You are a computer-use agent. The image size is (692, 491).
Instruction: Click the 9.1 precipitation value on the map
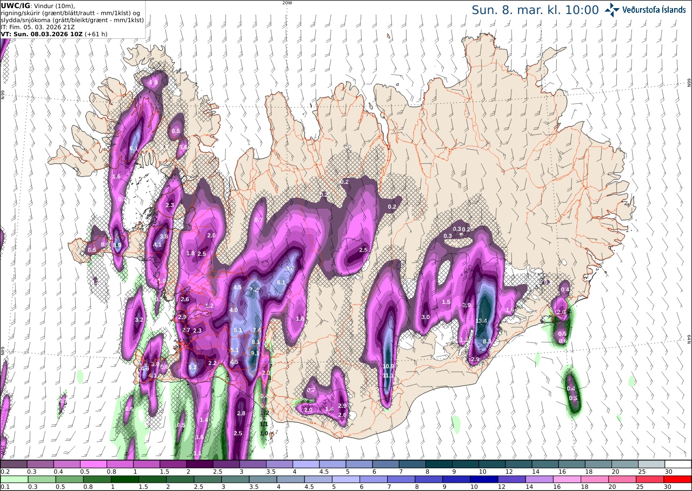coord(255,353)
